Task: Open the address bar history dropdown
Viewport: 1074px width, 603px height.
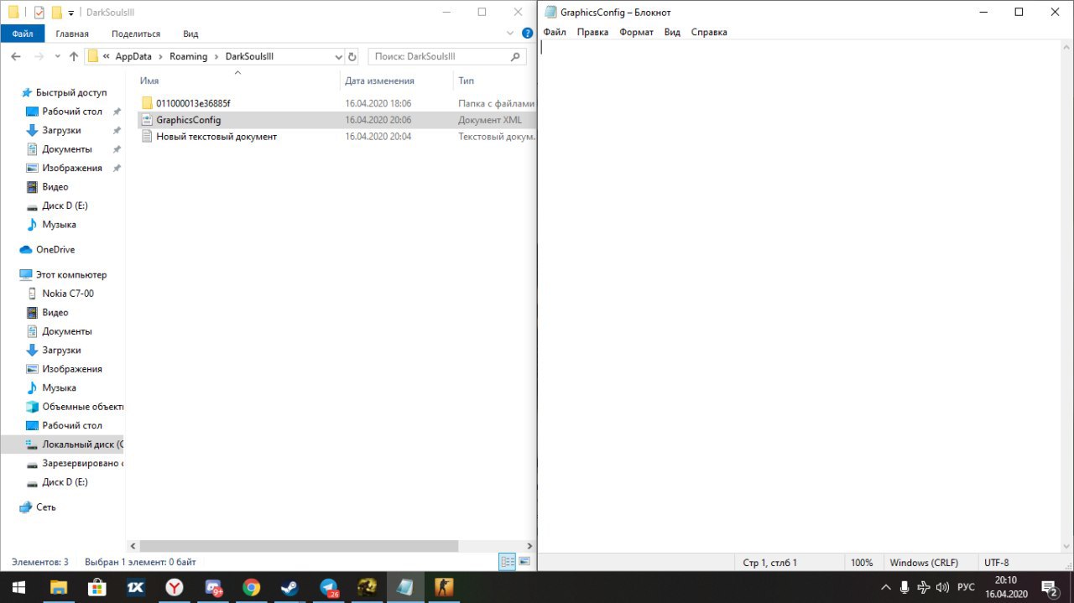Action: pyautogui.click(x=338, y=57)
